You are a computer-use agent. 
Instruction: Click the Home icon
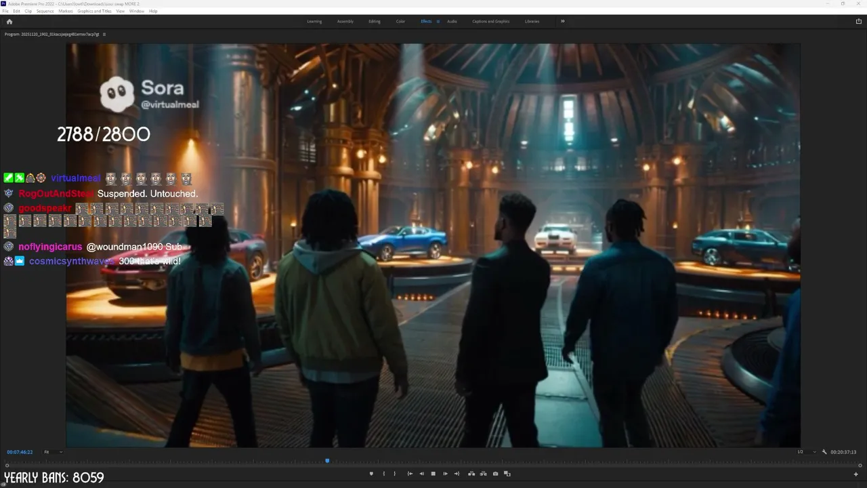9,22
